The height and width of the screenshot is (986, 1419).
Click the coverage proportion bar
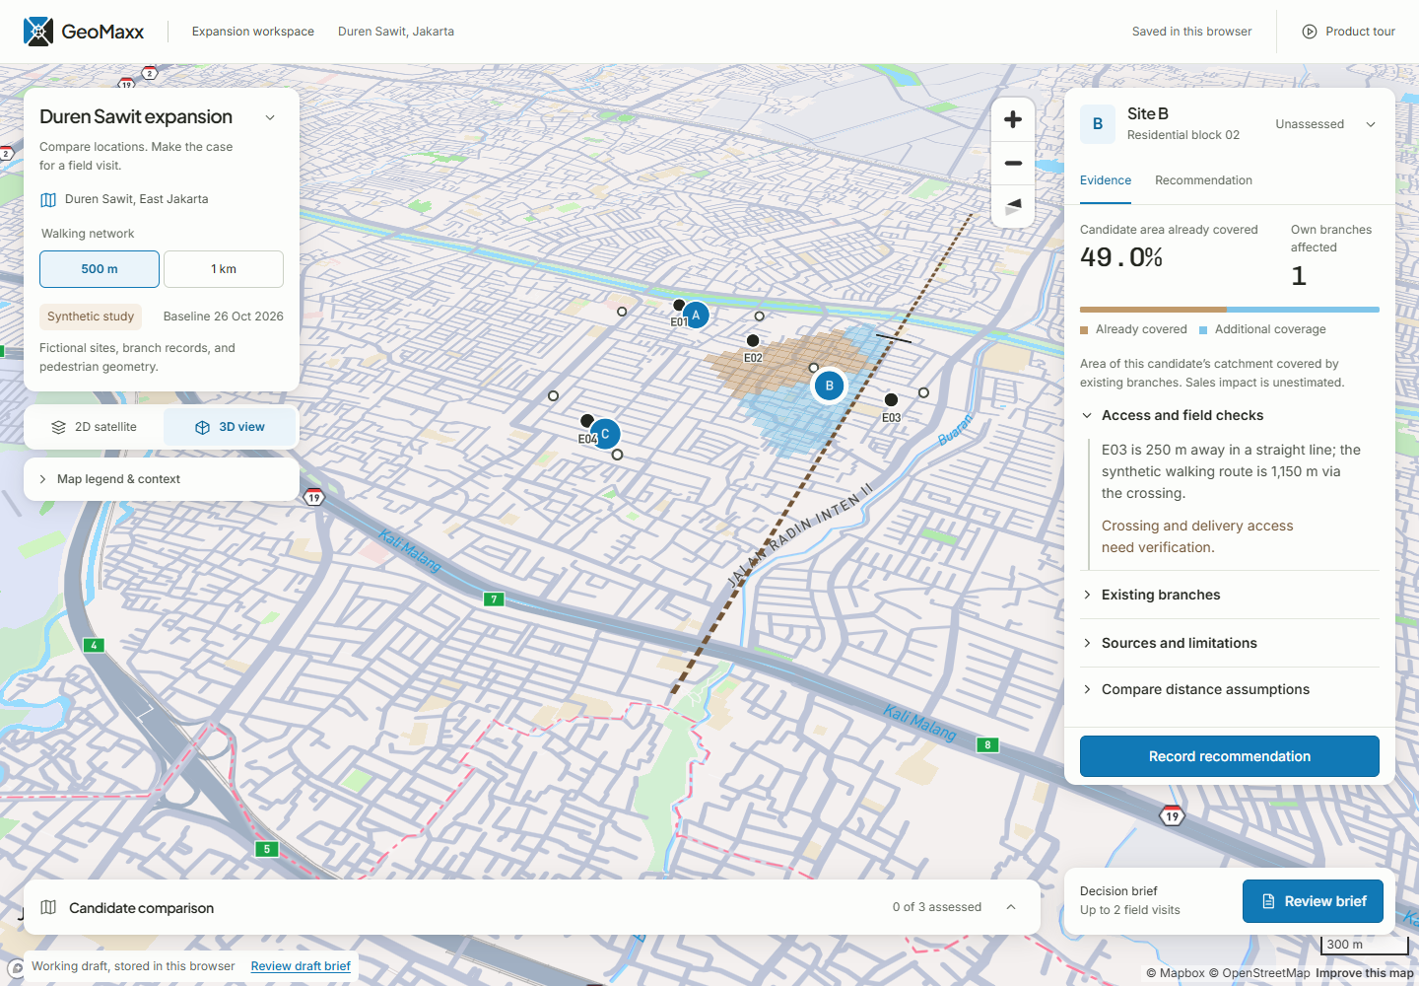[1230, 310]
